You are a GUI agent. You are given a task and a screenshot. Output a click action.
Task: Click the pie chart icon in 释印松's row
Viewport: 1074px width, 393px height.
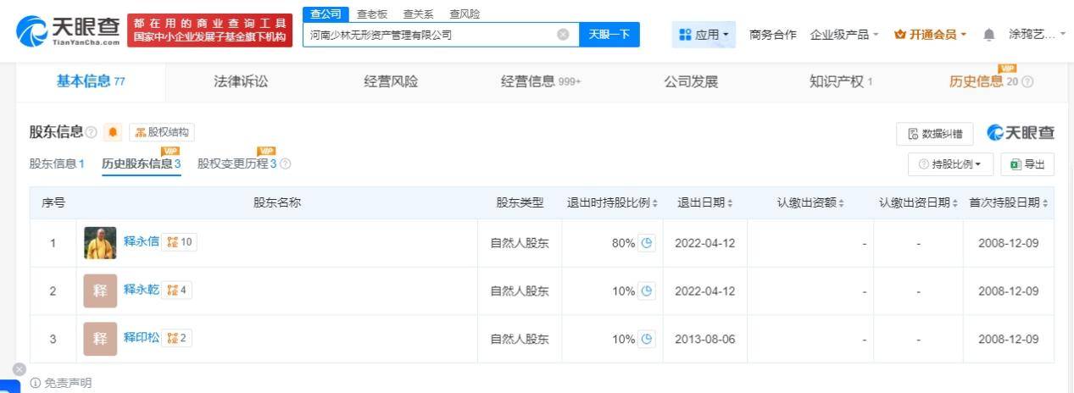[x=647, y=339]
